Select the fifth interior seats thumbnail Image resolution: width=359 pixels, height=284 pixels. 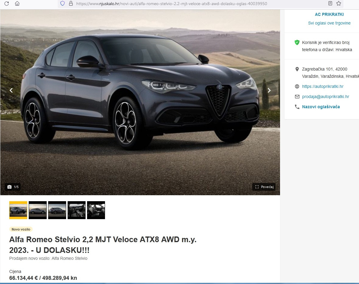[96, 210]
